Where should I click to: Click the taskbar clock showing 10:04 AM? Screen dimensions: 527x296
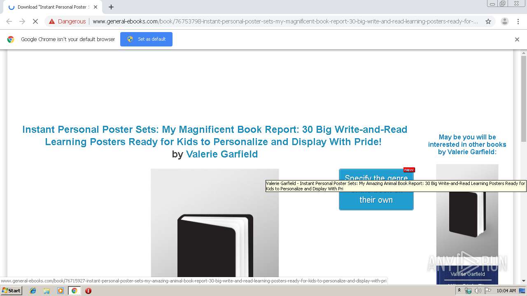pyautogui.click(x=506, y=291)
